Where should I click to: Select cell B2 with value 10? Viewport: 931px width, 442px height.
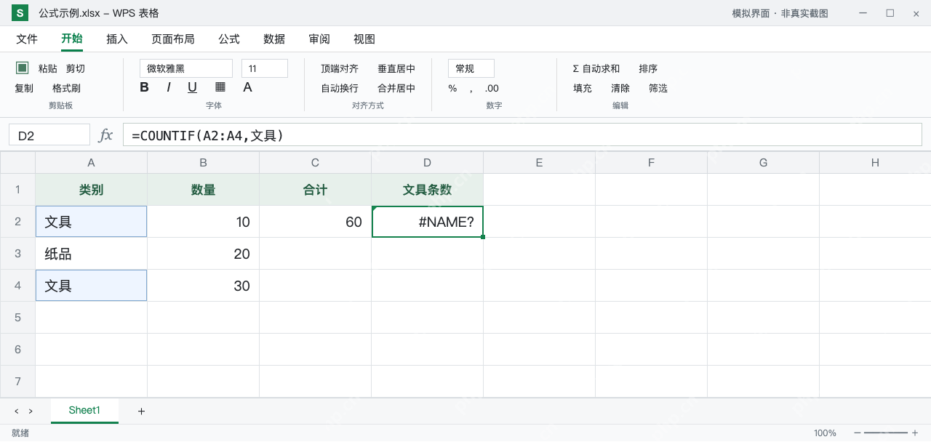tap(204, 222)
